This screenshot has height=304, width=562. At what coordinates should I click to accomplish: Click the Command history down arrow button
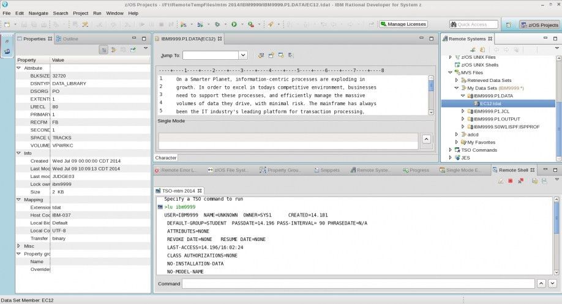point(552,284)
